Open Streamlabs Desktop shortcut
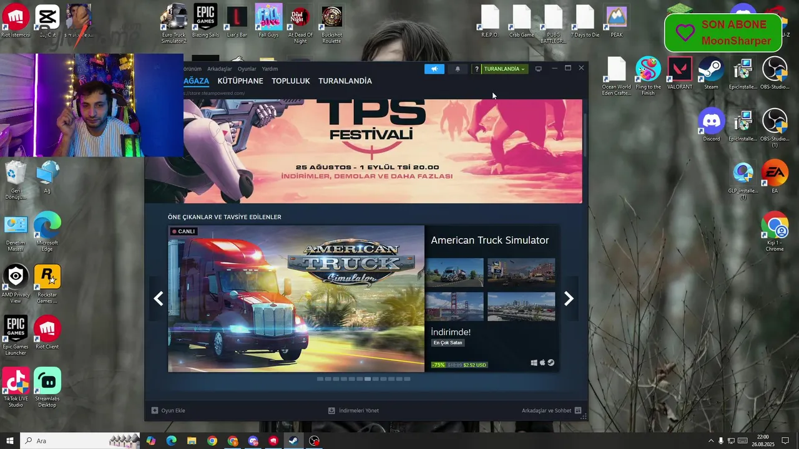This screenshot has width=799, height=449. pos(47,387)
